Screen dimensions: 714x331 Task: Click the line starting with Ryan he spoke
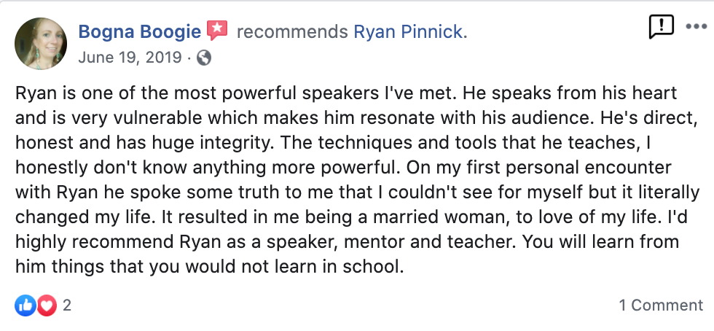357,192
